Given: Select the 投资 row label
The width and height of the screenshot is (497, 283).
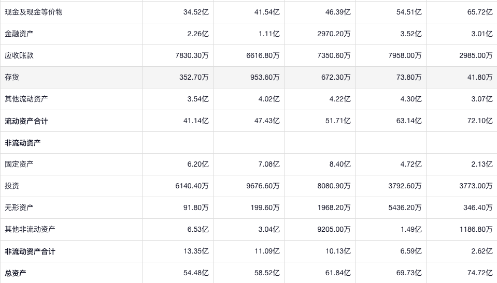Looking at the screenshot, I should tap(12, 186).
